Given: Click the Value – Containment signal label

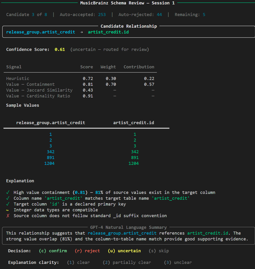Looking at the screenshot, I should click(31, 85).
